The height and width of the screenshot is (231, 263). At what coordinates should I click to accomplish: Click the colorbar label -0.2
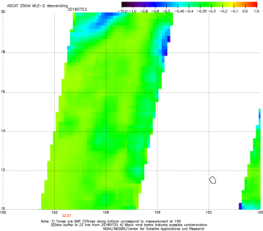pos(224,11)
